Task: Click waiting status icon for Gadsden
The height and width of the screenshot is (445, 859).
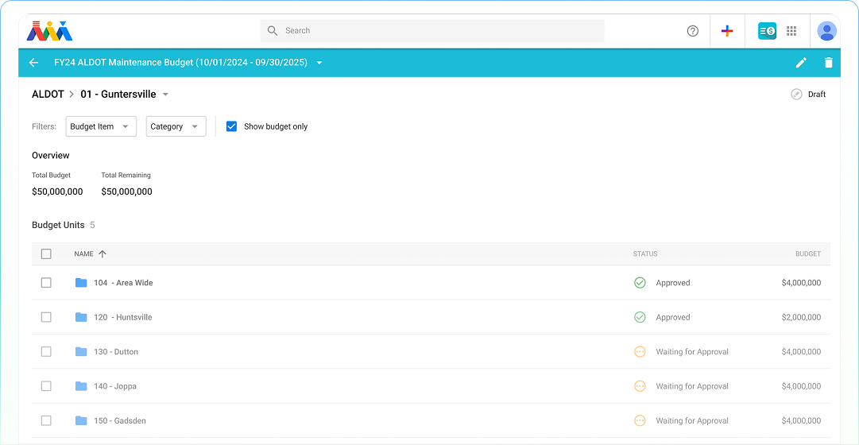Action: pyautogui.click(x=640, y=421)
